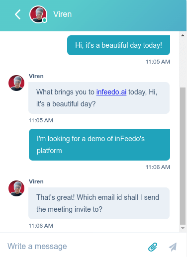Open Viren's header profile avatar
Viewport: 187px width, 257px height.
click(x=38, y=14)
